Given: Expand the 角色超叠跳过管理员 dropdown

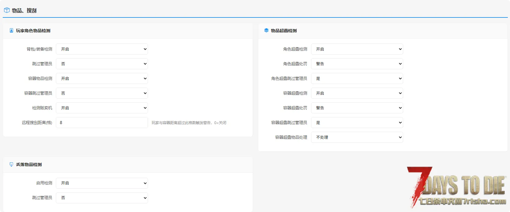Looking at the screenshot, I should click(357, 78).
